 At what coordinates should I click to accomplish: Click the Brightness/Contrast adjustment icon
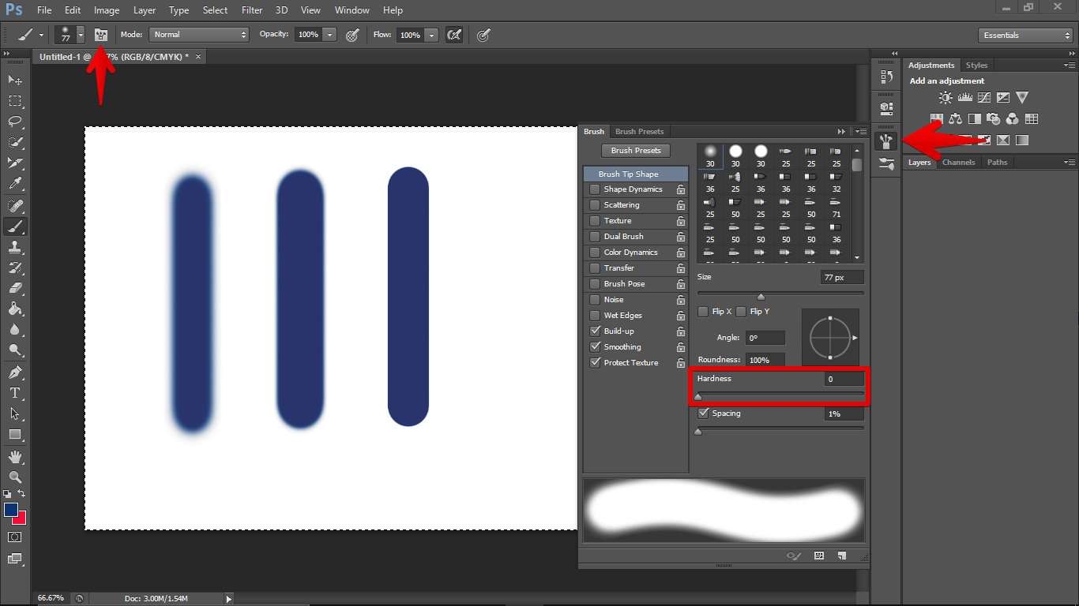(x=946, y=98)
